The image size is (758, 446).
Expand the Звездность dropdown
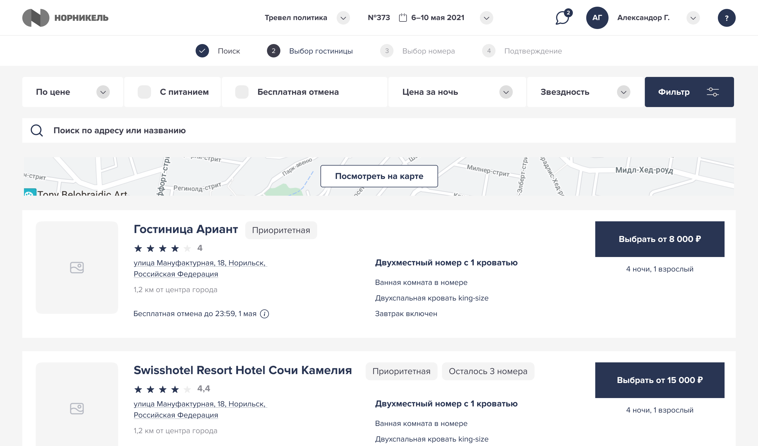pos(623,92)
